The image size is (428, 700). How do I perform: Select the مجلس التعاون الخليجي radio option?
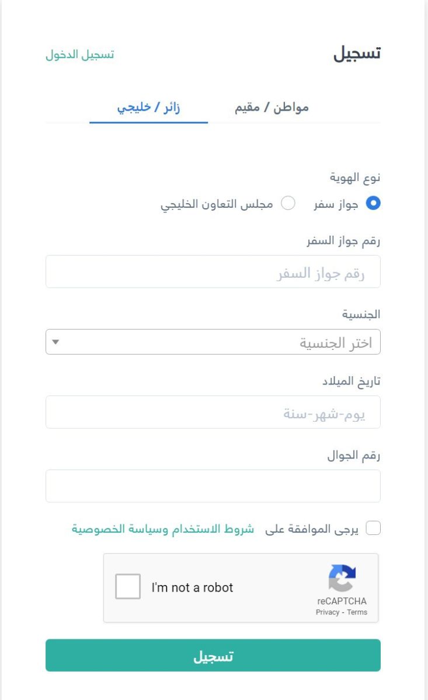coord(288,203)
